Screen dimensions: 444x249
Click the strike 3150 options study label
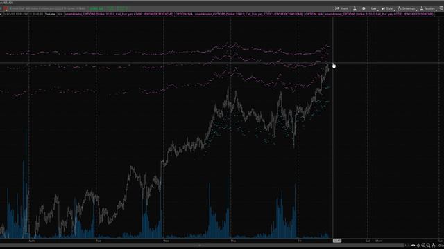pos(379,14)
